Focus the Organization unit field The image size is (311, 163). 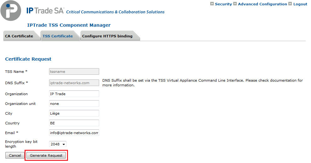74,104
